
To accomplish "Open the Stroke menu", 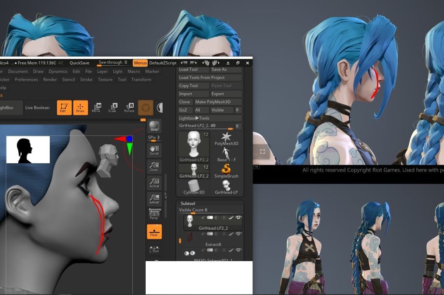I will [x=86, y=80].
